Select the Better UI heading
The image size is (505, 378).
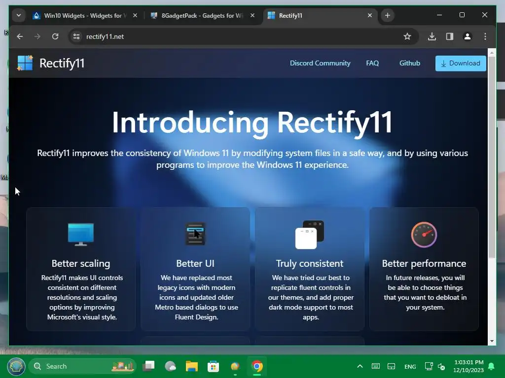click(x=195, y=264)
